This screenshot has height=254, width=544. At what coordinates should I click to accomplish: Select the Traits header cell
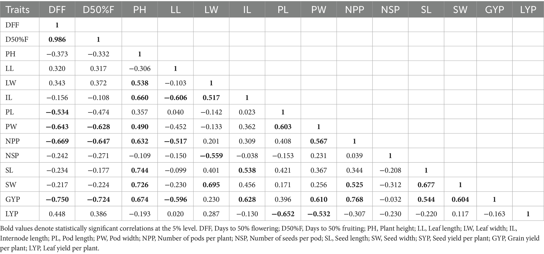(17, 10)
